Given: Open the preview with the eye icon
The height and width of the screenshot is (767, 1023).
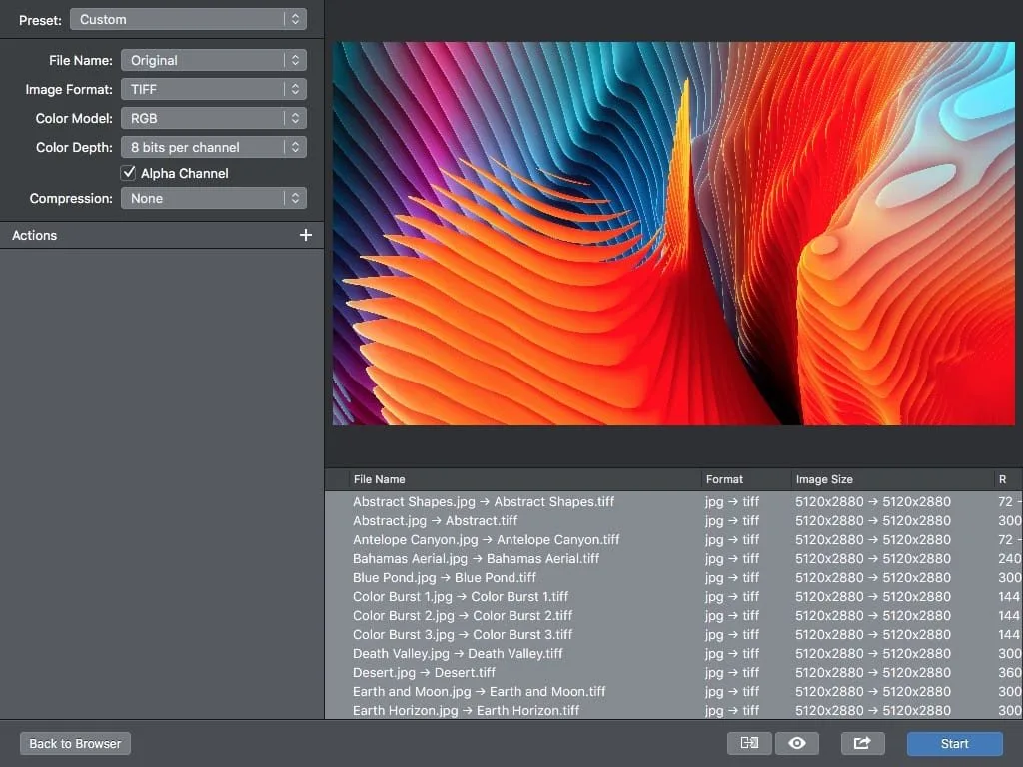Looking at the screenshot, I should 797,743.
